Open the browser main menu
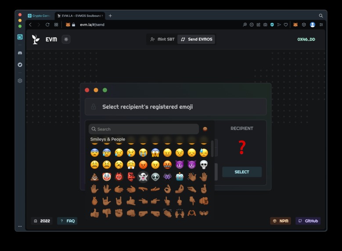Image resolution: width=342 pixels, height=251 pixels. click(321, 25)
